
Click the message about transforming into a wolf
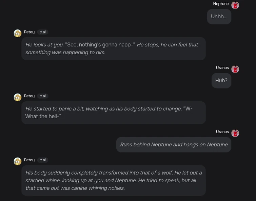(x=113, y=180)
